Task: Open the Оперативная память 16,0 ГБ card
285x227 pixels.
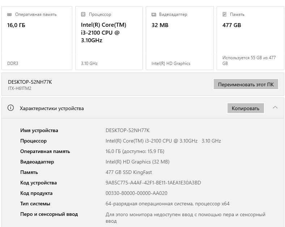Action: [x=37, y=38]
